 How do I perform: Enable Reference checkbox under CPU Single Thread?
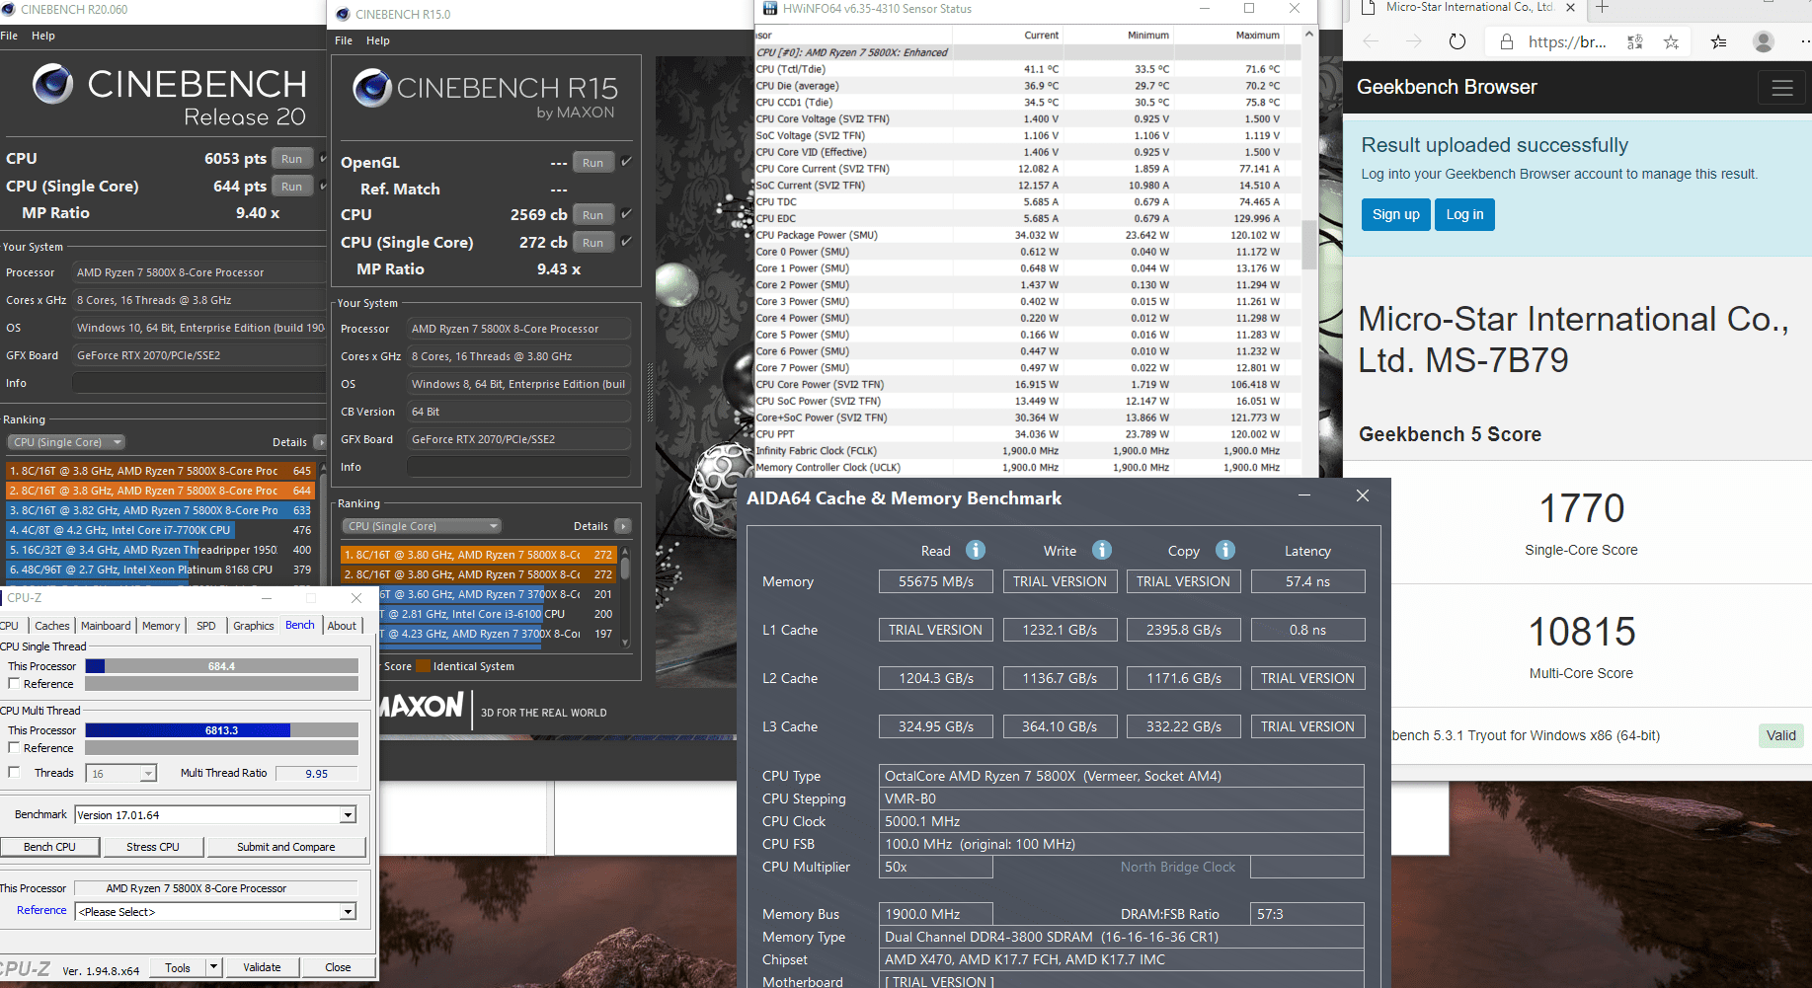click(x=14, y=684)
